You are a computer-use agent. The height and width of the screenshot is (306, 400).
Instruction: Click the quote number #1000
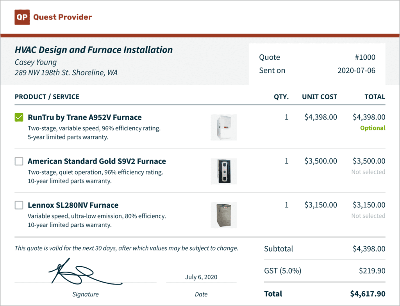pyautogui.click(x=365, y=57)
